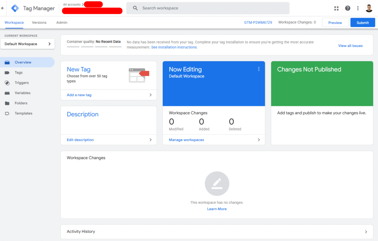Click the back arrow next to Tag Manager
The image size is (378, 241).
3,8
